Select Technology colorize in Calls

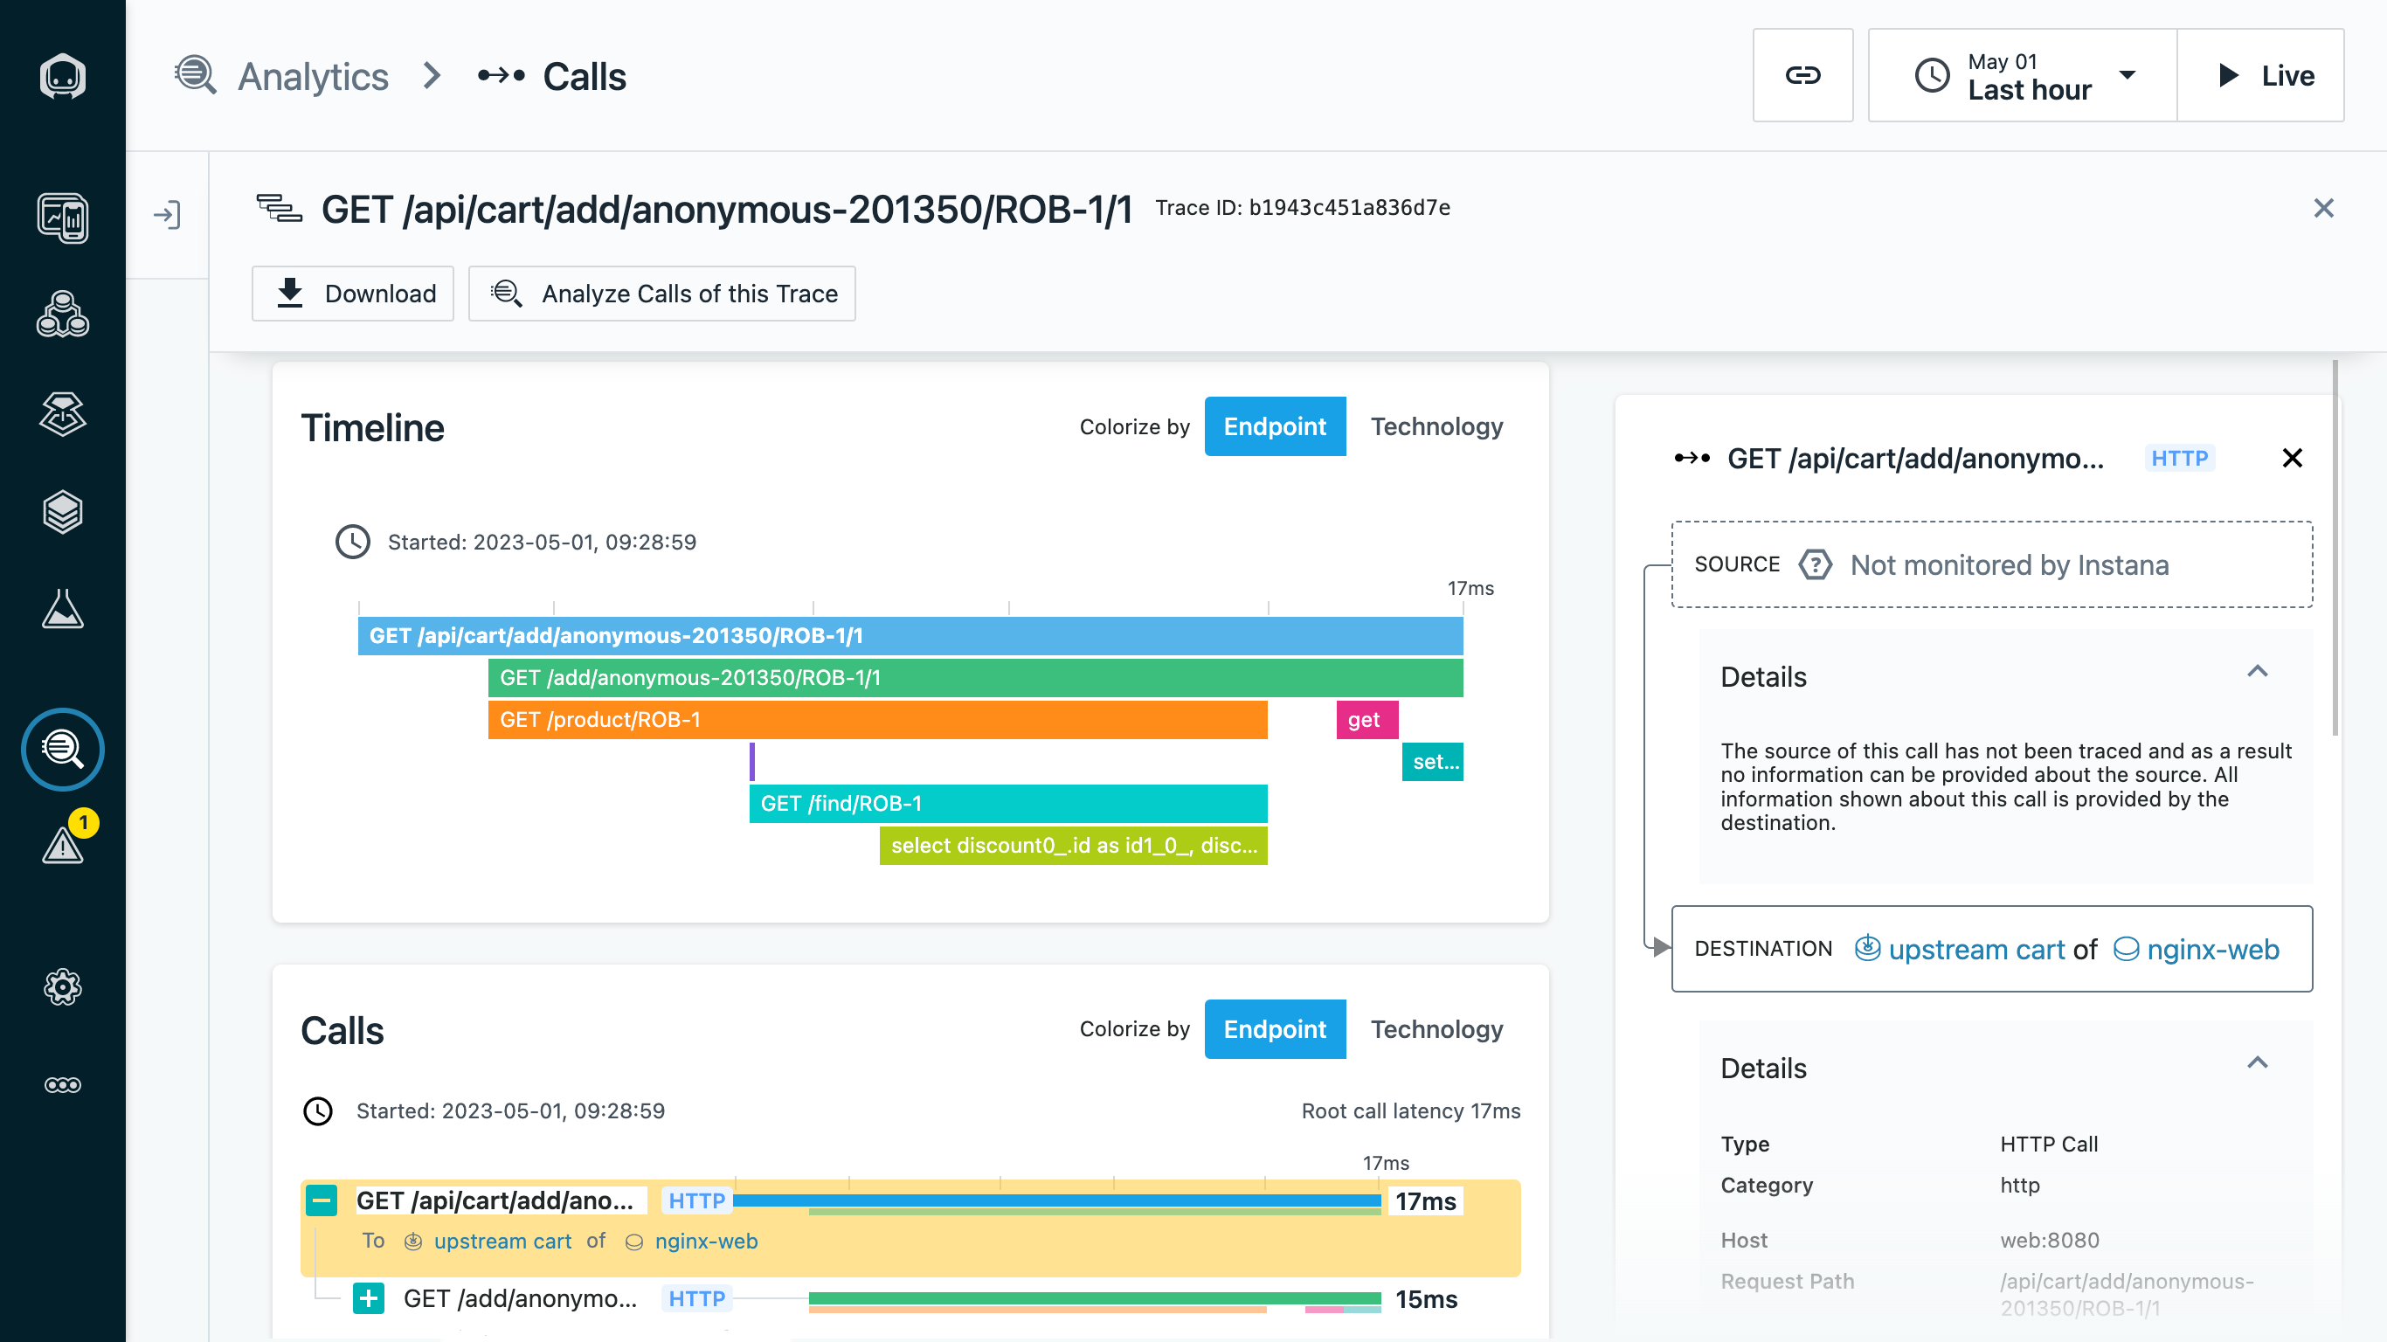(1436, 1028)
